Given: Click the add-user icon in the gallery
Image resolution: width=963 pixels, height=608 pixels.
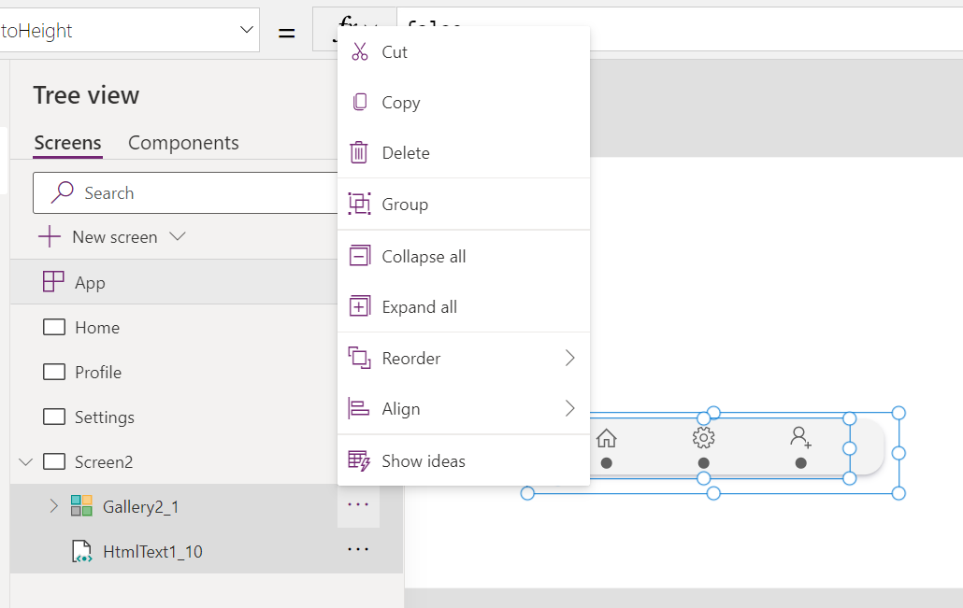Looking at the screenshot, I should [x=800, y=436].
